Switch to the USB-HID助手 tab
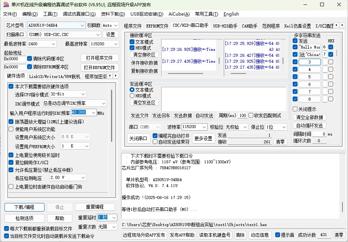348x242 pixels. point(225,26)
